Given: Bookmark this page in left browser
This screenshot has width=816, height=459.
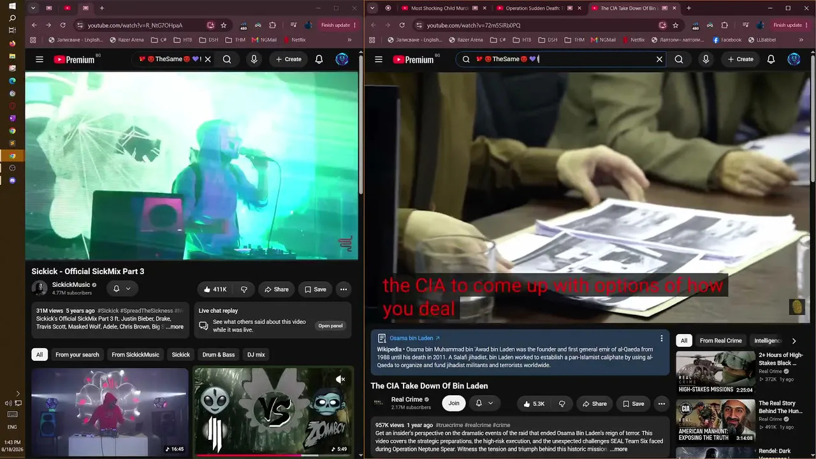Looking at the screenshot, I should click(223, 25).
